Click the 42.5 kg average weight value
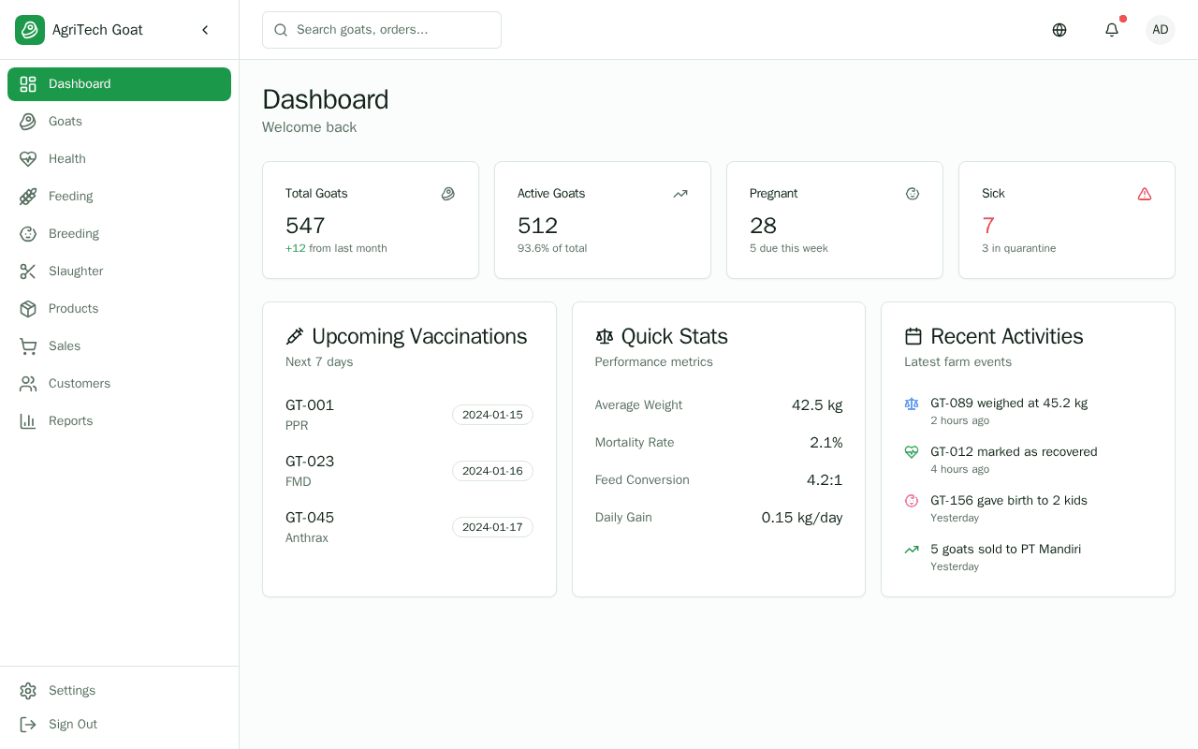1198x749 pixels. point(817,405)
